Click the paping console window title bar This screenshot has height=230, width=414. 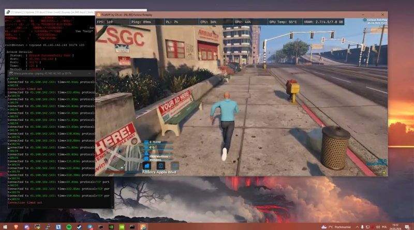[x=51, y=73]
